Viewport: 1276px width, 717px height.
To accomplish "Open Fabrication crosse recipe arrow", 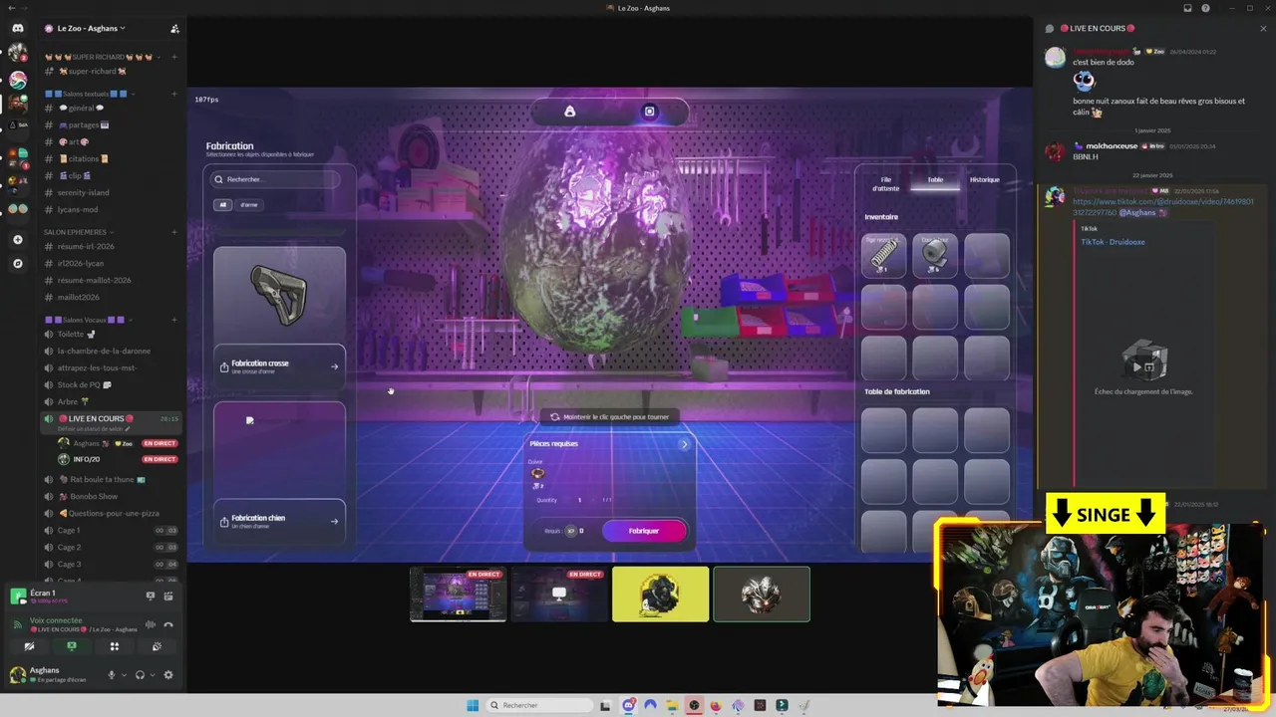I will coord(334,366).
